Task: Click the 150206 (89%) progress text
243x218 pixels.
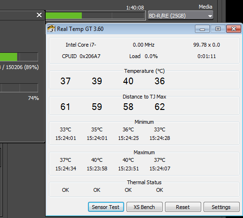Action: (22, 67)
